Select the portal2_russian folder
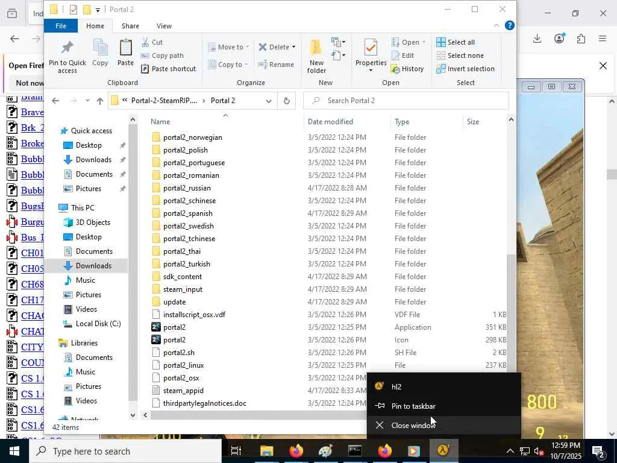The image size is (617, 463). point(187,188)
